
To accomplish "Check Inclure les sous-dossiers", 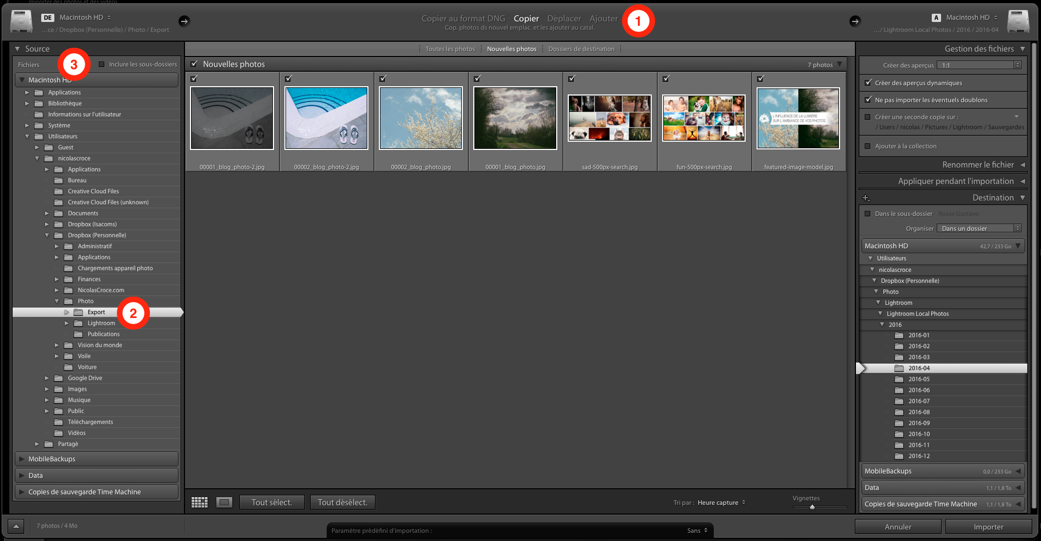I will [x=102, y=64].
